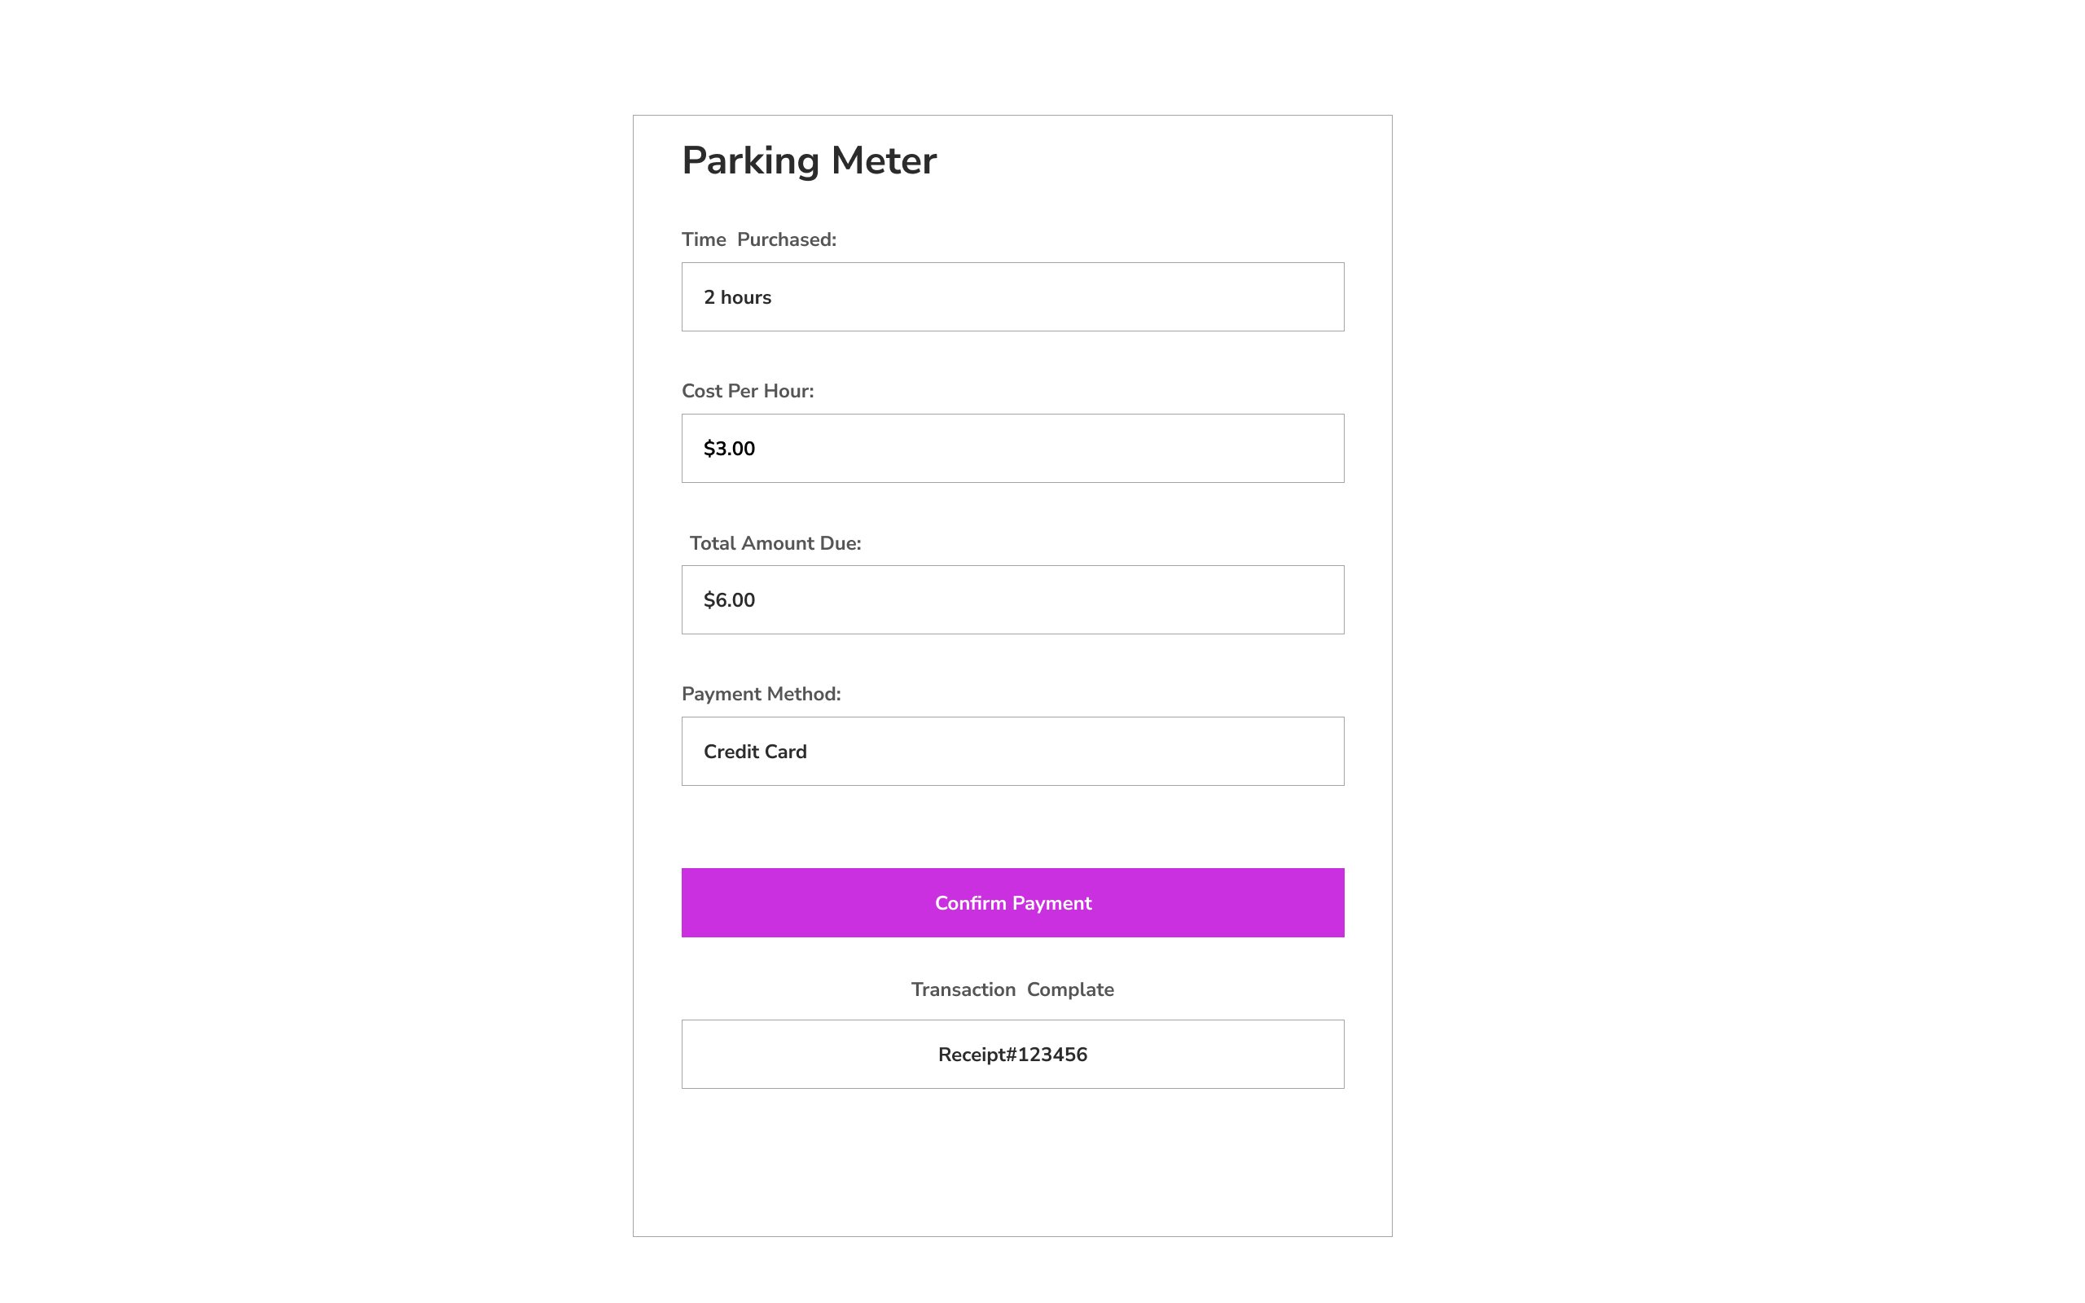Click the Receipt#123456 text
The width and height of the screenshot is (2085, 1303).
click(1012, 1055)
